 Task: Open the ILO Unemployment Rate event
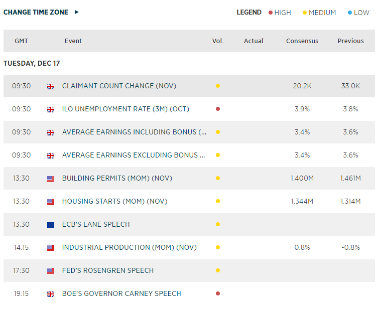pos(125,109)
